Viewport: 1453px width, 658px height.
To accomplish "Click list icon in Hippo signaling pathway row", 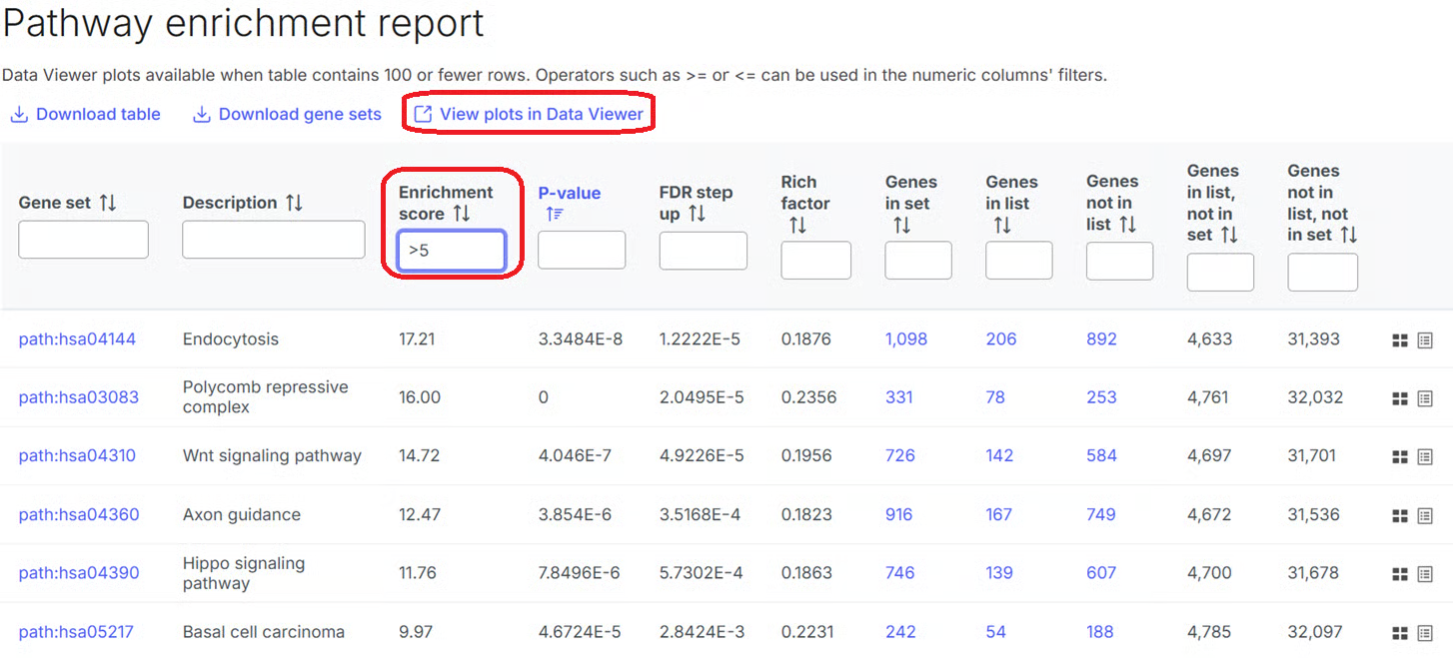I will coord(1425,574).
